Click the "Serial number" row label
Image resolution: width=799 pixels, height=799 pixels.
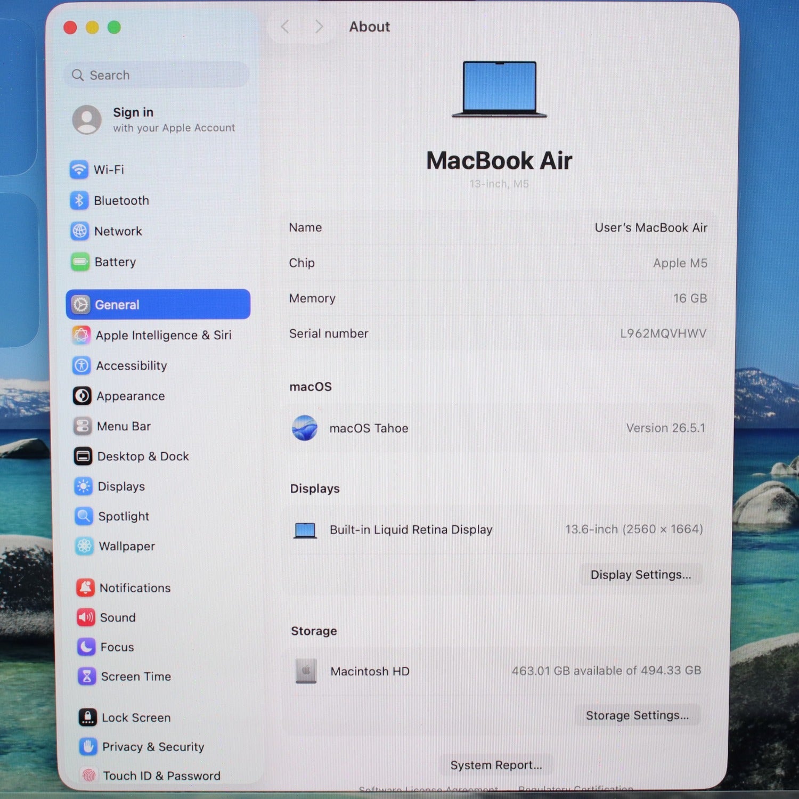(329, 333)
